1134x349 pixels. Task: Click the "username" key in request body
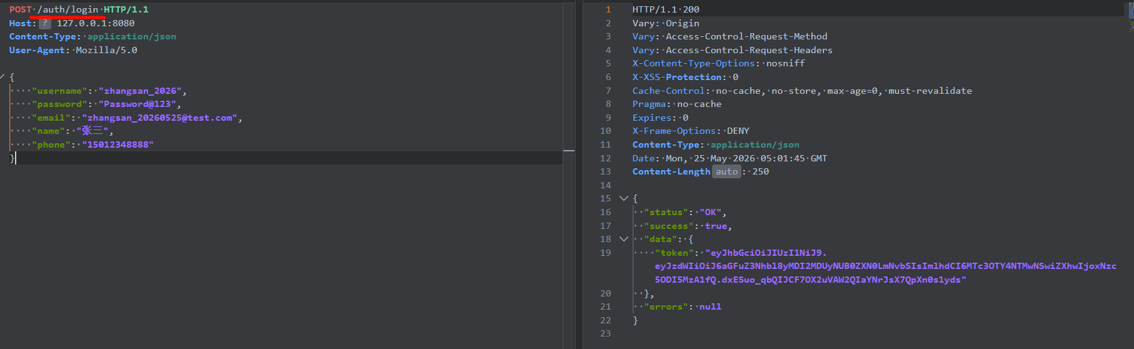click(x=59, y=91)
